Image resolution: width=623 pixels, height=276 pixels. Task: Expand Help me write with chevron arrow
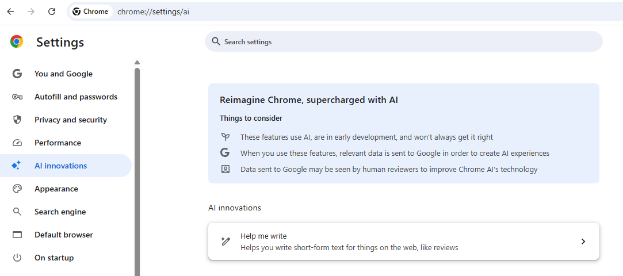pos(583,241)
